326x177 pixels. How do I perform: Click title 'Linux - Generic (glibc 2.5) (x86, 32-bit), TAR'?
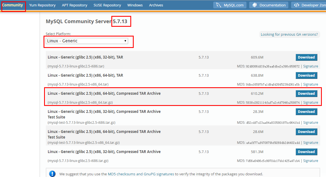(x=85, y=57)
